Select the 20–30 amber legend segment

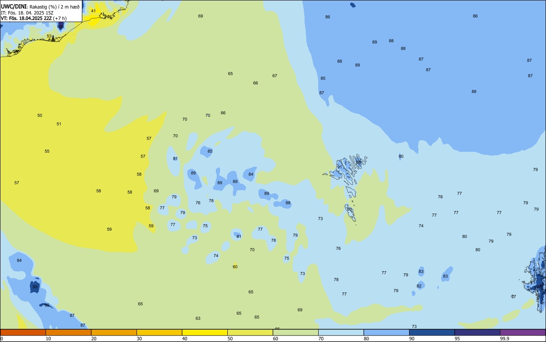tap(114, 332)
